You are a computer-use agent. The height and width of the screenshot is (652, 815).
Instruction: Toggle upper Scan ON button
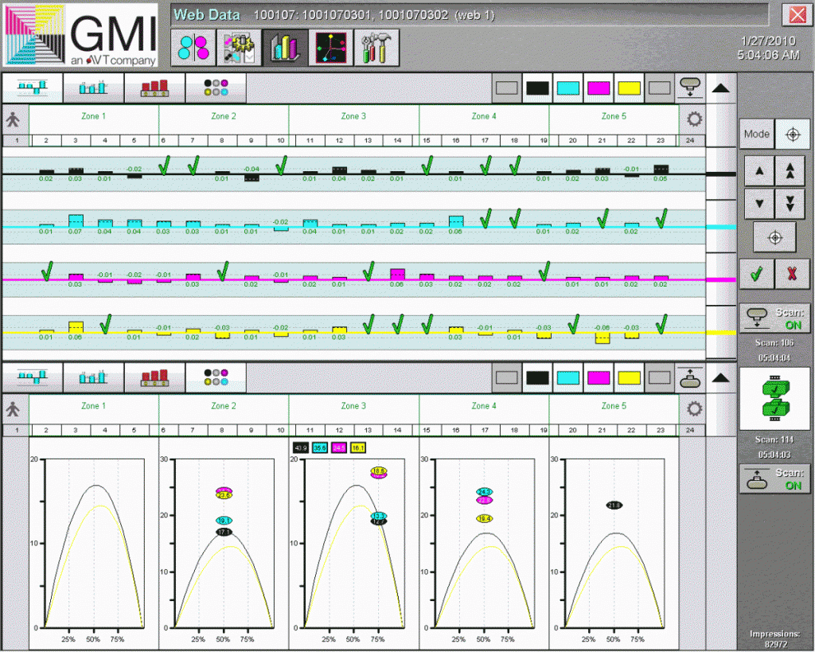point(775,318)
